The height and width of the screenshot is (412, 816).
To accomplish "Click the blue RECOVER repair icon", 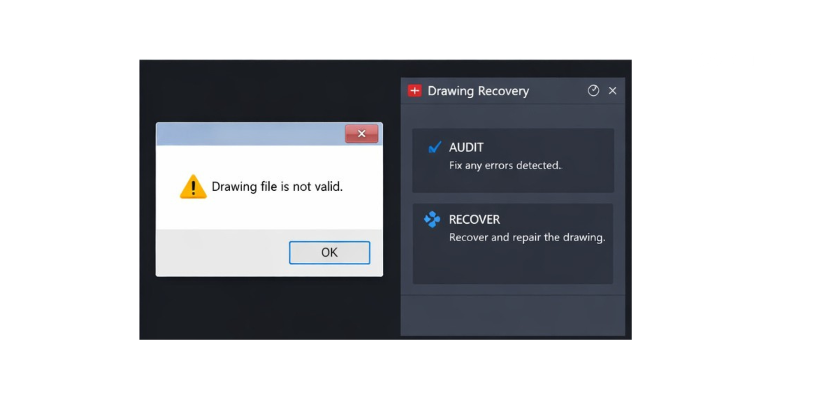I will (x=432, y=219).
